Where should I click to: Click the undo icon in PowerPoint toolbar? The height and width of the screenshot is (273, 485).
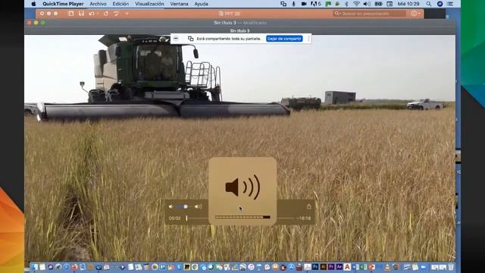click(92, 14)
